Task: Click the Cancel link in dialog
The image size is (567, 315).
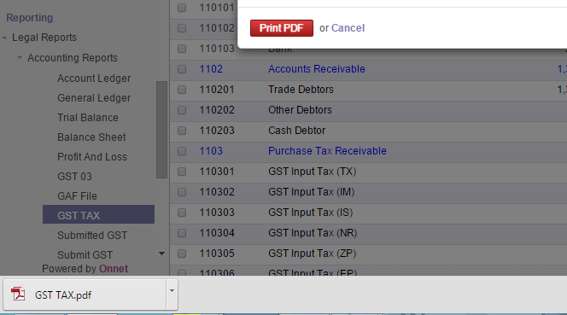Action: 348,28
